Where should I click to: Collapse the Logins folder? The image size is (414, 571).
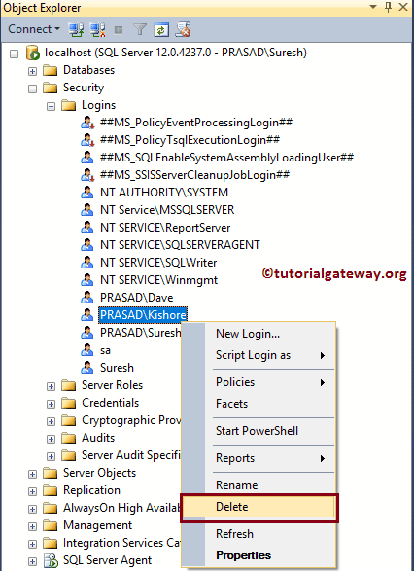pyautogui.click(x=51, y=106)
